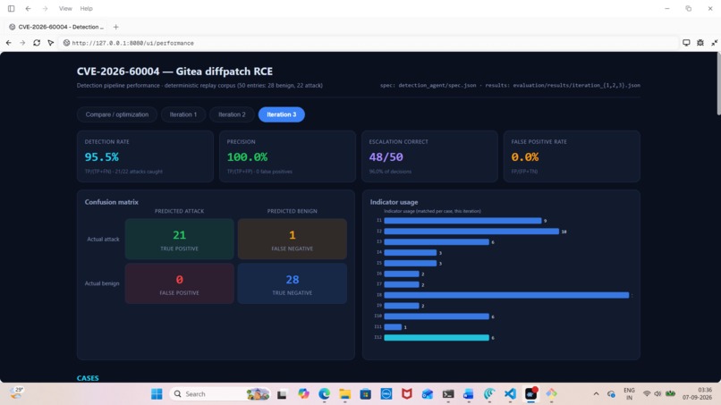Screen dimensions: 721x405
Task: Select the CVE-2026-60004 Detection browser tab
Action: (56, 27)
